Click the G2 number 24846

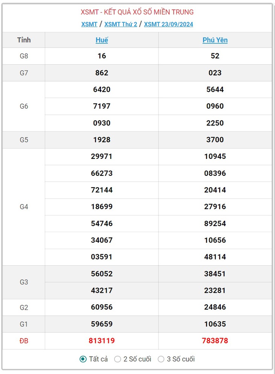click(x=215, y=307)
